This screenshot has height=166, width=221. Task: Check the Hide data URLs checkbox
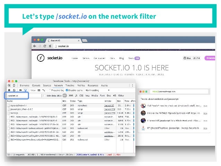(45, 96)
